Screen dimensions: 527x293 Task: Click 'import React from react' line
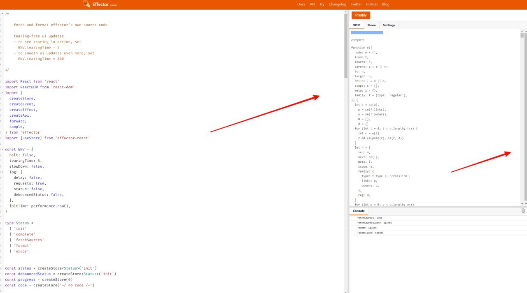(x=32, y=81)
